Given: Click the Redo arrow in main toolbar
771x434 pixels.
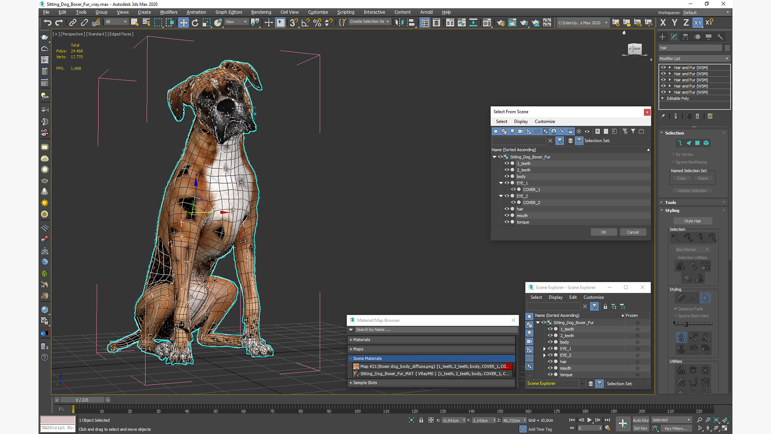Looking at the screenshot, I should pos(59,23).
